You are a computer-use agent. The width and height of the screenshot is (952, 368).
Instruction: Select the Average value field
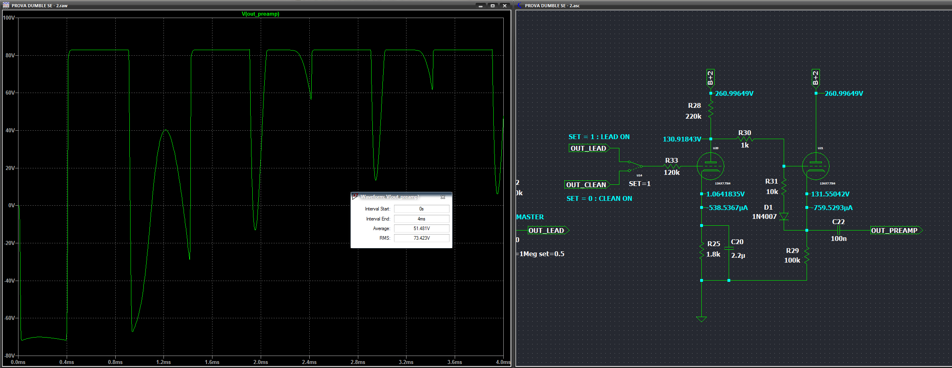(421, 228)
